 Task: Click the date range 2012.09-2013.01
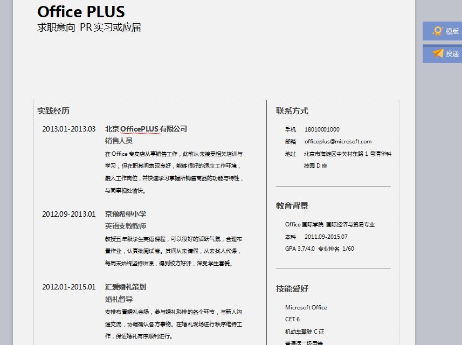click(x=68, y=214)
